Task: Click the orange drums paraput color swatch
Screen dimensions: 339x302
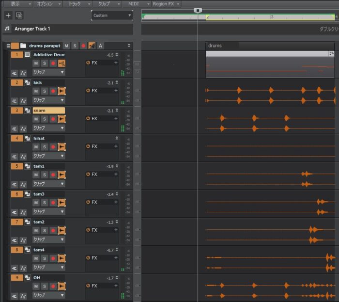Action: (x=15, y=46)
